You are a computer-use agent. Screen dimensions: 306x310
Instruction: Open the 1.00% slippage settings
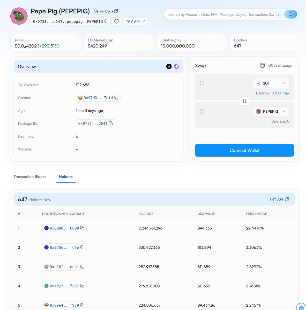point(276,65)
